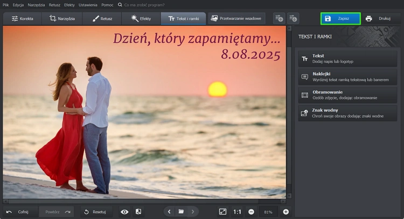Set zoom to 1:1 actual size
Image resolution: width=404 pixels, height=219 pixels.
(237, 212)
